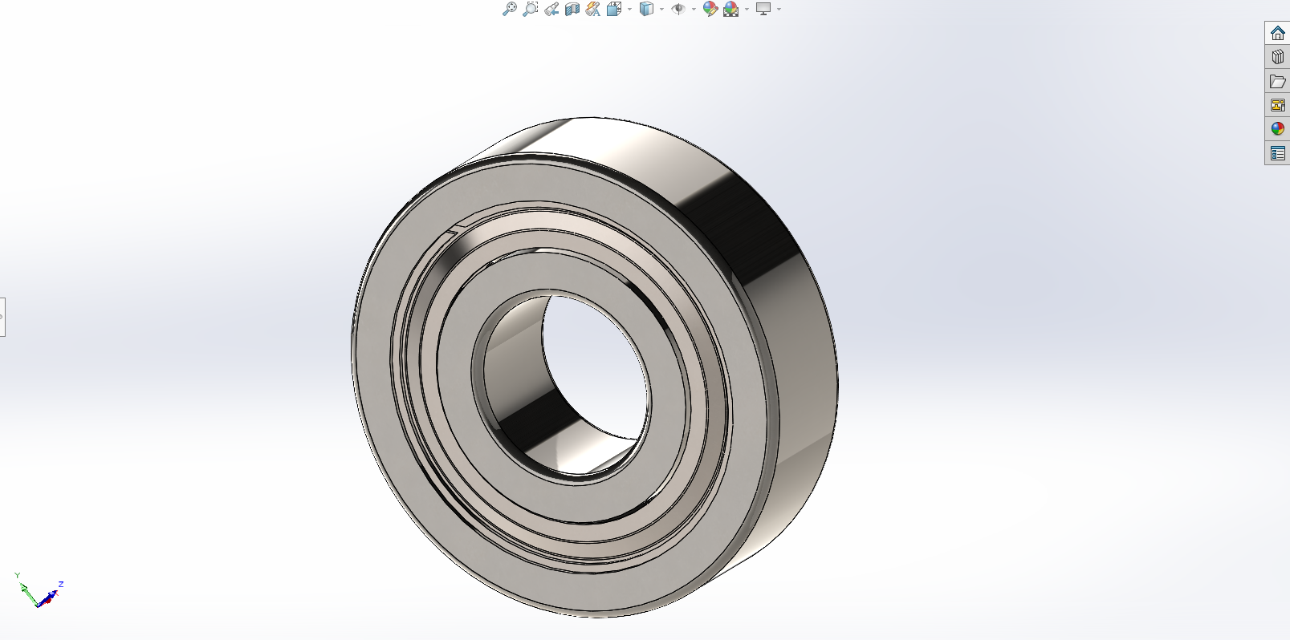
Task: Open the View Settings dropdown arrow
Action: coord(779,9)
